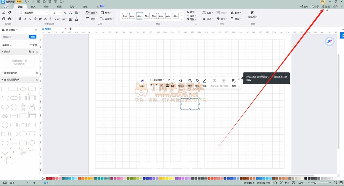Select the Text tool in the ribbon
This screenshot has width=344, height=186.
point(91,19)
